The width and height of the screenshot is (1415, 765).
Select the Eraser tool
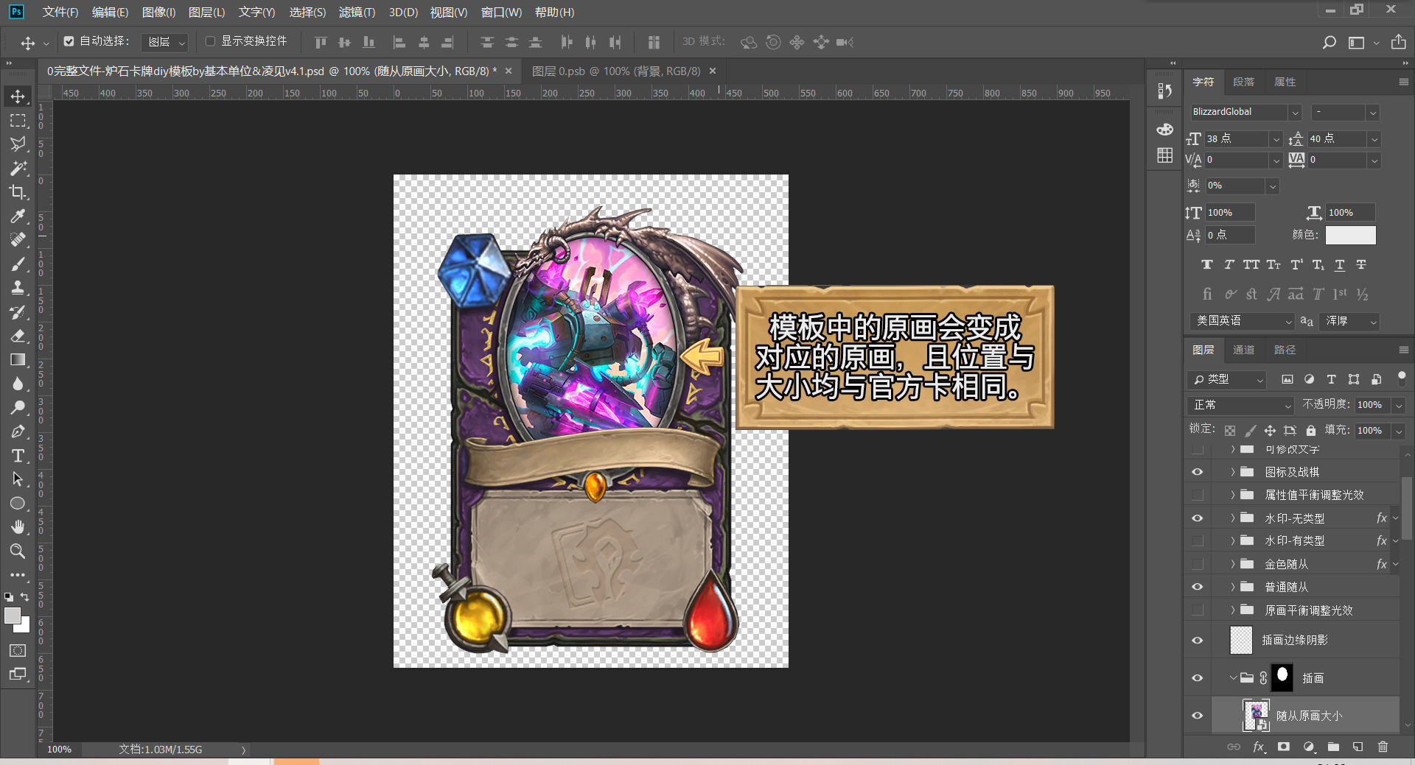coord(18,336)
